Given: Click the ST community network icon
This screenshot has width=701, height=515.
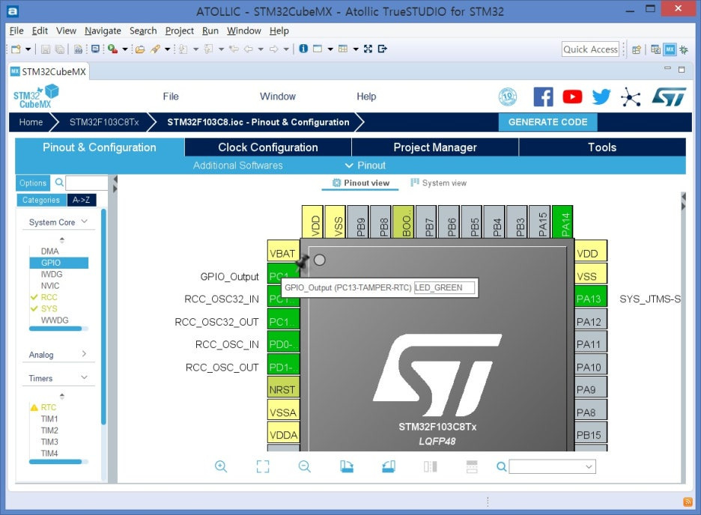Looking at the screenshot, I should 631,97.
